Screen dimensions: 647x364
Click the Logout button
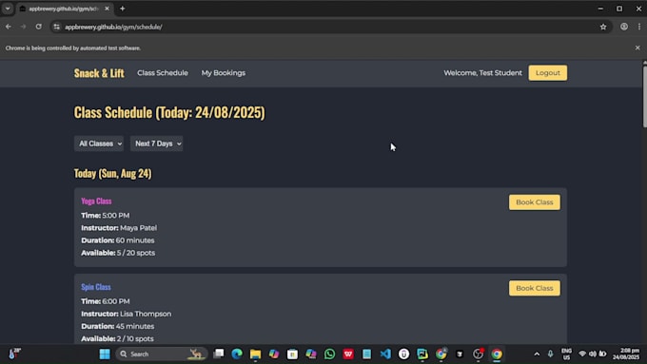[x=547, y=73]
